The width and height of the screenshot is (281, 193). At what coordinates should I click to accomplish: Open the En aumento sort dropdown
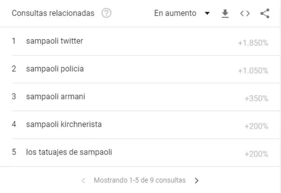pos(175,13)
